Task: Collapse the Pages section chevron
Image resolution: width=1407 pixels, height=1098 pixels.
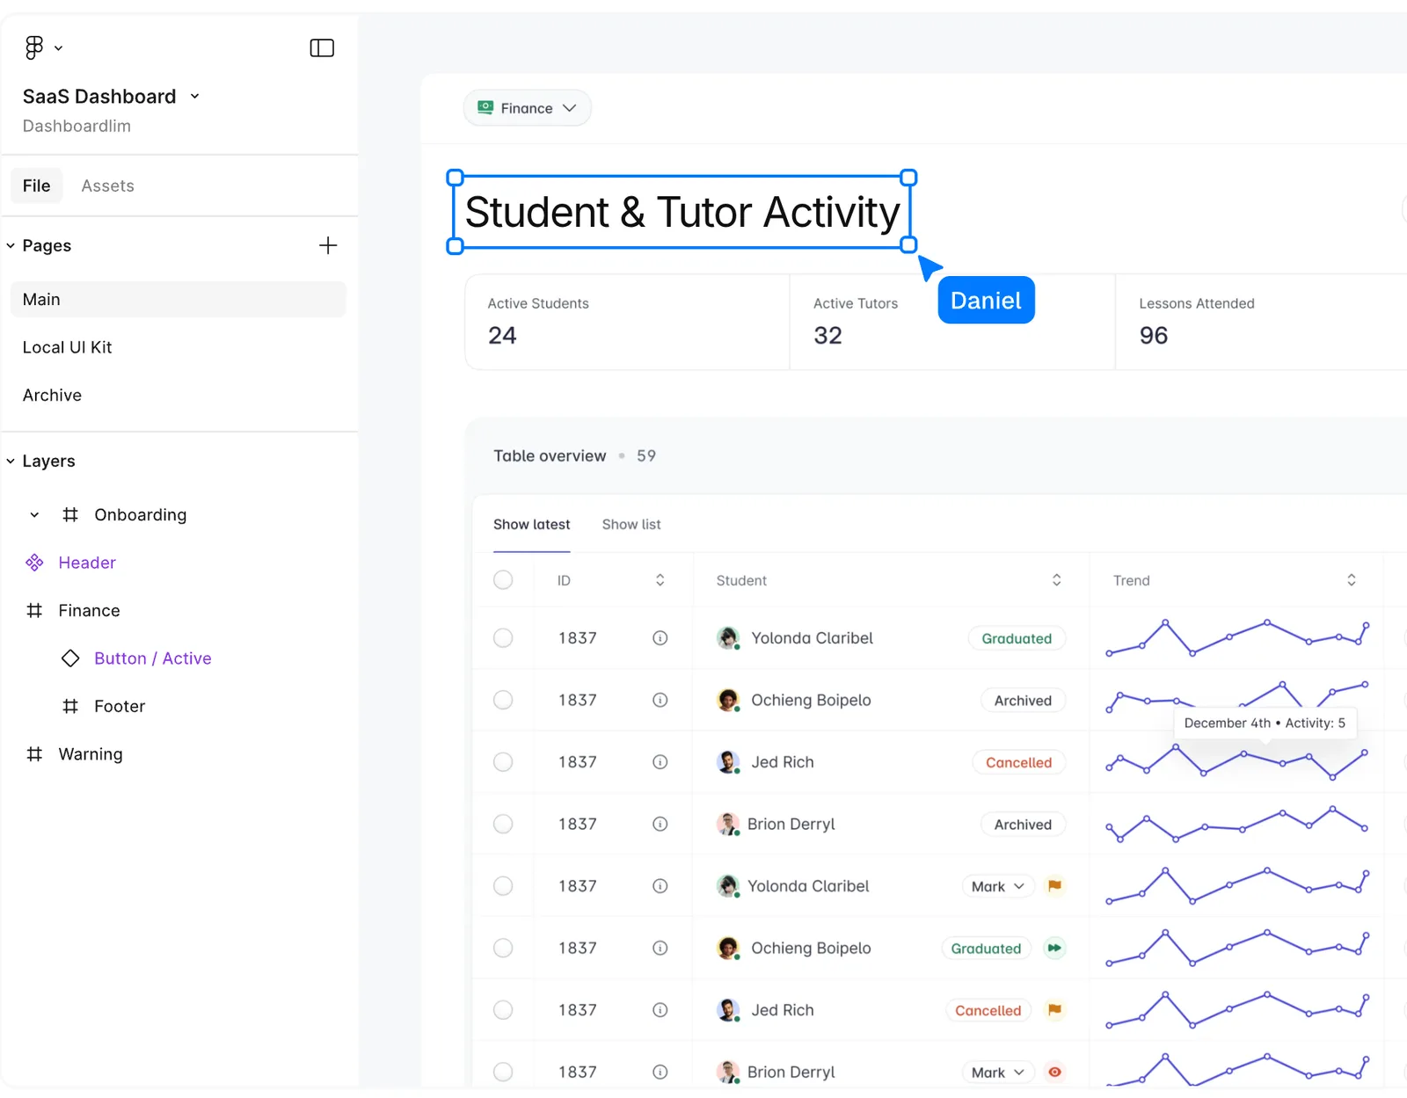Action: point(11,246)
